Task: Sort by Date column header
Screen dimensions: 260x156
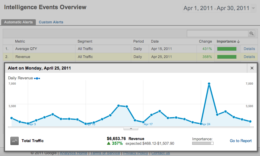Action: tap(155, 41)
